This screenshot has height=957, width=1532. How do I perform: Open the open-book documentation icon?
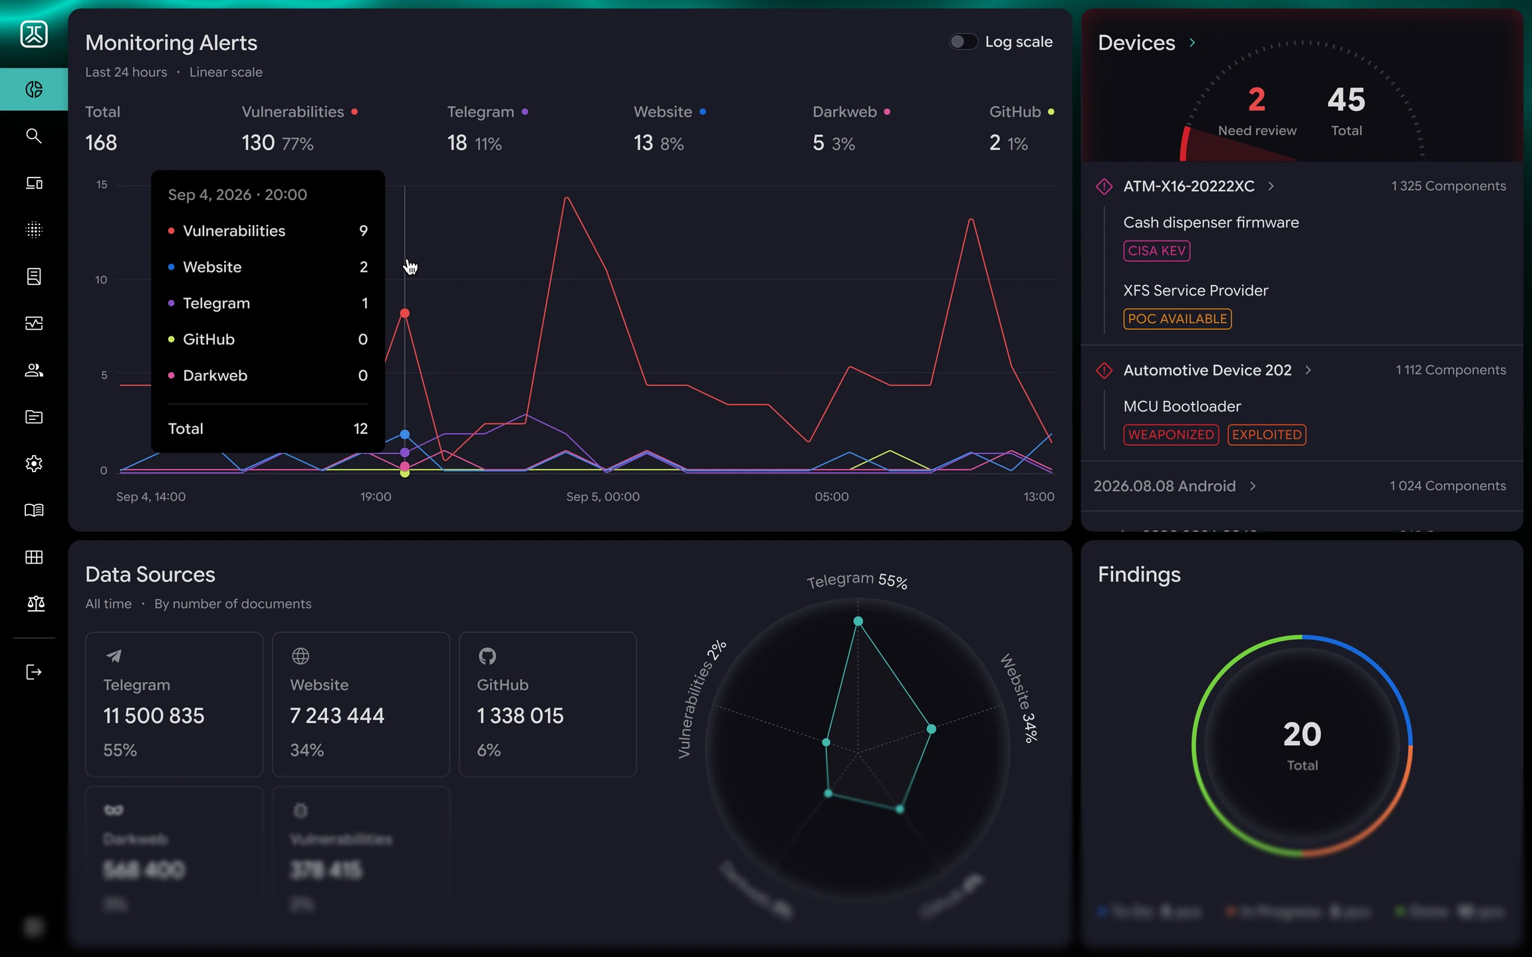point(34,510)
